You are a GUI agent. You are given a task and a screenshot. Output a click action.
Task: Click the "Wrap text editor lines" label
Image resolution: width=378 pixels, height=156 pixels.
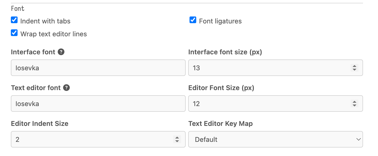coord(53,34)
